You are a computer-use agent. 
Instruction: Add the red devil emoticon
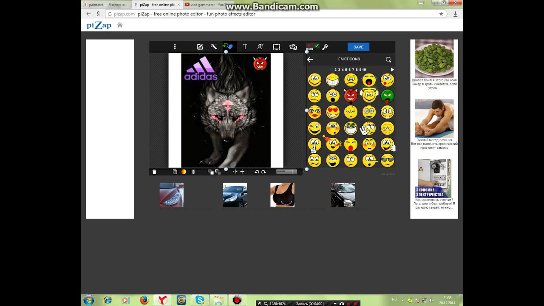coord(351,96)
